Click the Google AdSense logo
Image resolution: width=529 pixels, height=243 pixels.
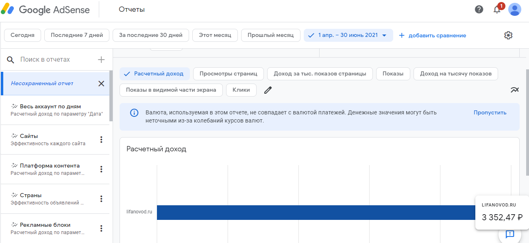(46, 10)
